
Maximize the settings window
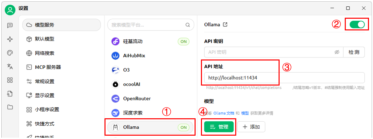tap(348, 8)
